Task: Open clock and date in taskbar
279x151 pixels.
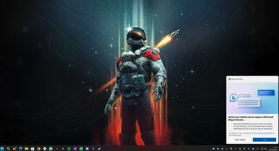Action: [x=273, y=149]
